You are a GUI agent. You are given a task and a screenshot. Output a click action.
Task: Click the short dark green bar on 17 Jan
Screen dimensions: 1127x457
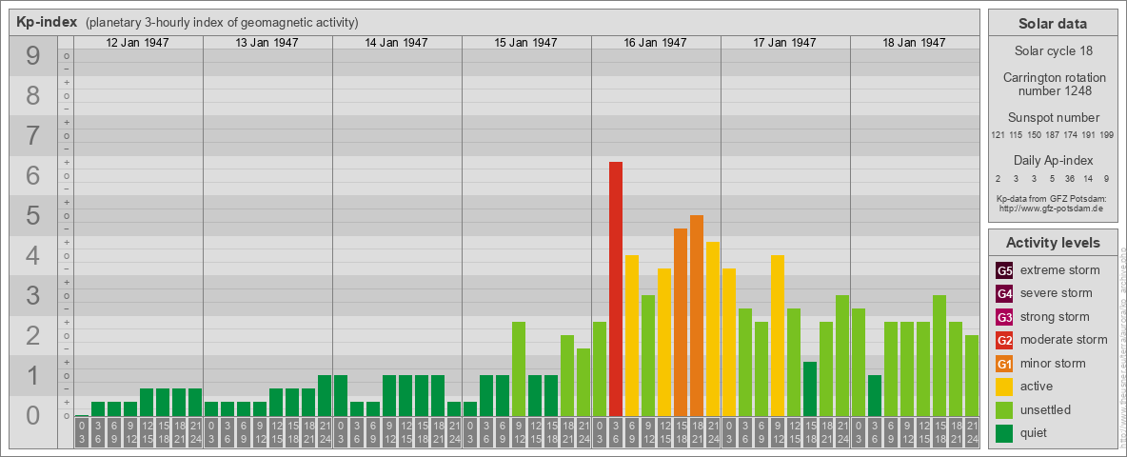[x=809, y=388]
